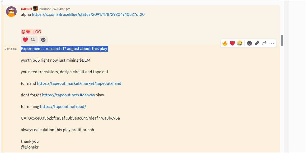React with the red heart in the hover toolbar
The image size is (306, 153).
(232, 43)
